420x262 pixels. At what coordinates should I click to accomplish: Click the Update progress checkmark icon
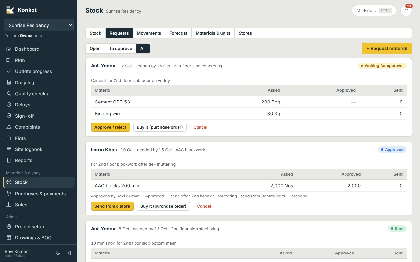click(x=9, y=71)
